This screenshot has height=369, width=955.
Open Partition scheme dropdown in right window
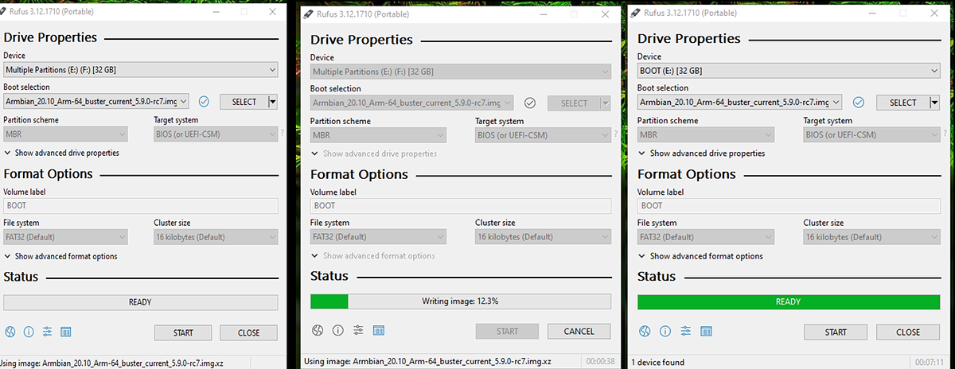click(706, 134)
